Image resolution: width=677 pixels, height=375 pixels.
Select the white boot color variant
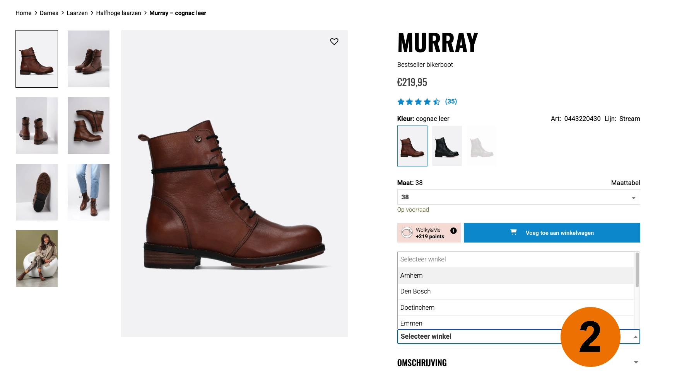482,146
